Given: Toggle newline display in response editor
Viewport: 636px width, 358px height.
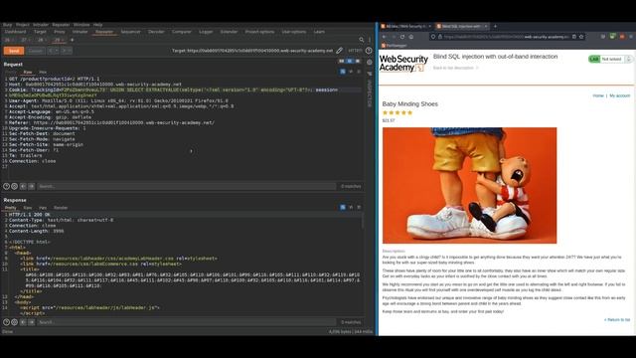Looking at the screenshot, I should click(x=351, y=208).
